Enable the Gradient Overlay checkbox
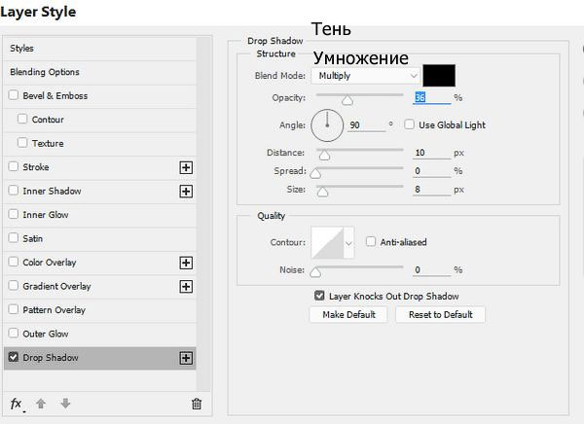This screenshot has width=584, height=424. (x=14, y=286)
